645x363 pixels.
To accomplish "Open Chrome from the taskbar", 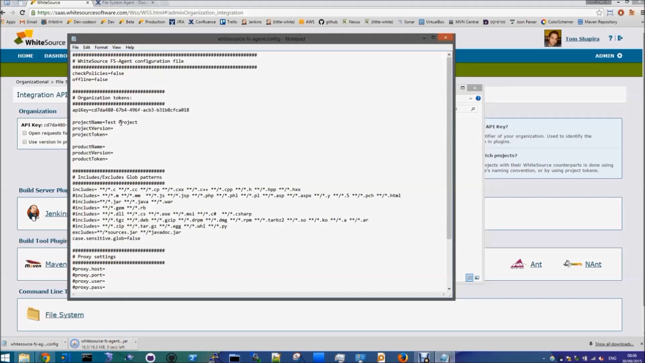I will 45,358.
